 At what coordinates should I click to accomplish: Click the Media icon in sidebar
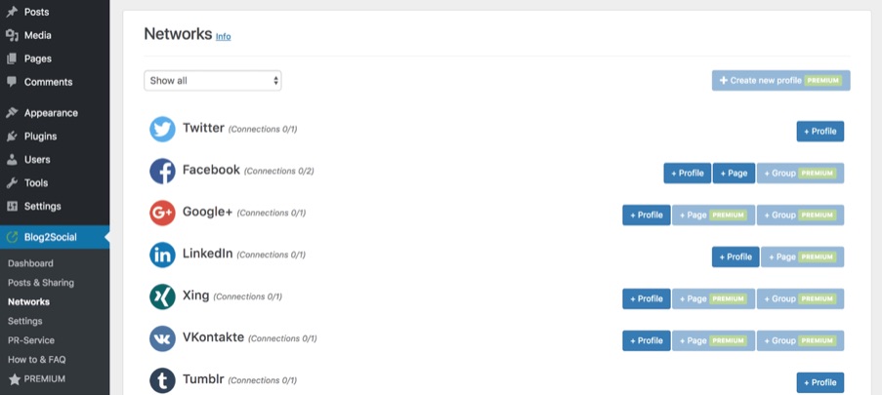click(12, 35)
